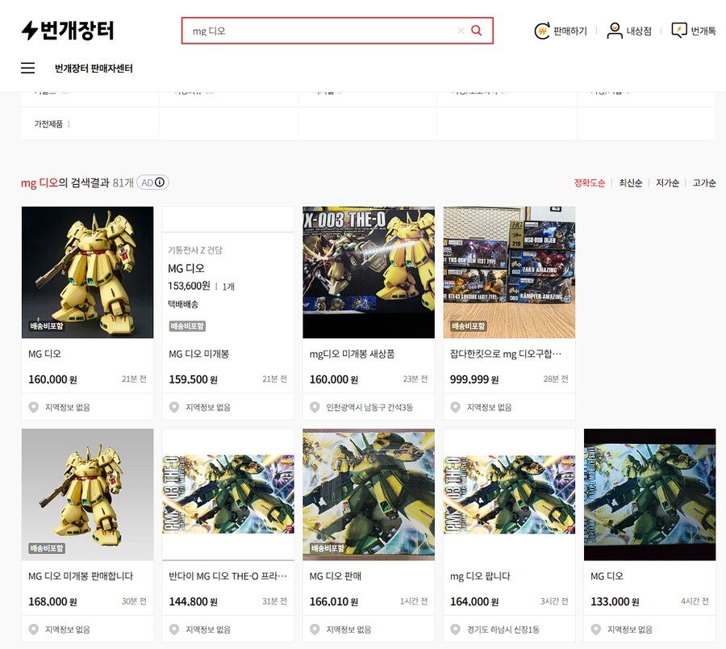
Task: Open stacked HG kit boxes photo listing
Action: click(x=509, y=272)
